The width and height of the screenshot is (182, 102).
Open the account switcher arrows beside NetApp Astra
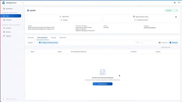(23, 3)
